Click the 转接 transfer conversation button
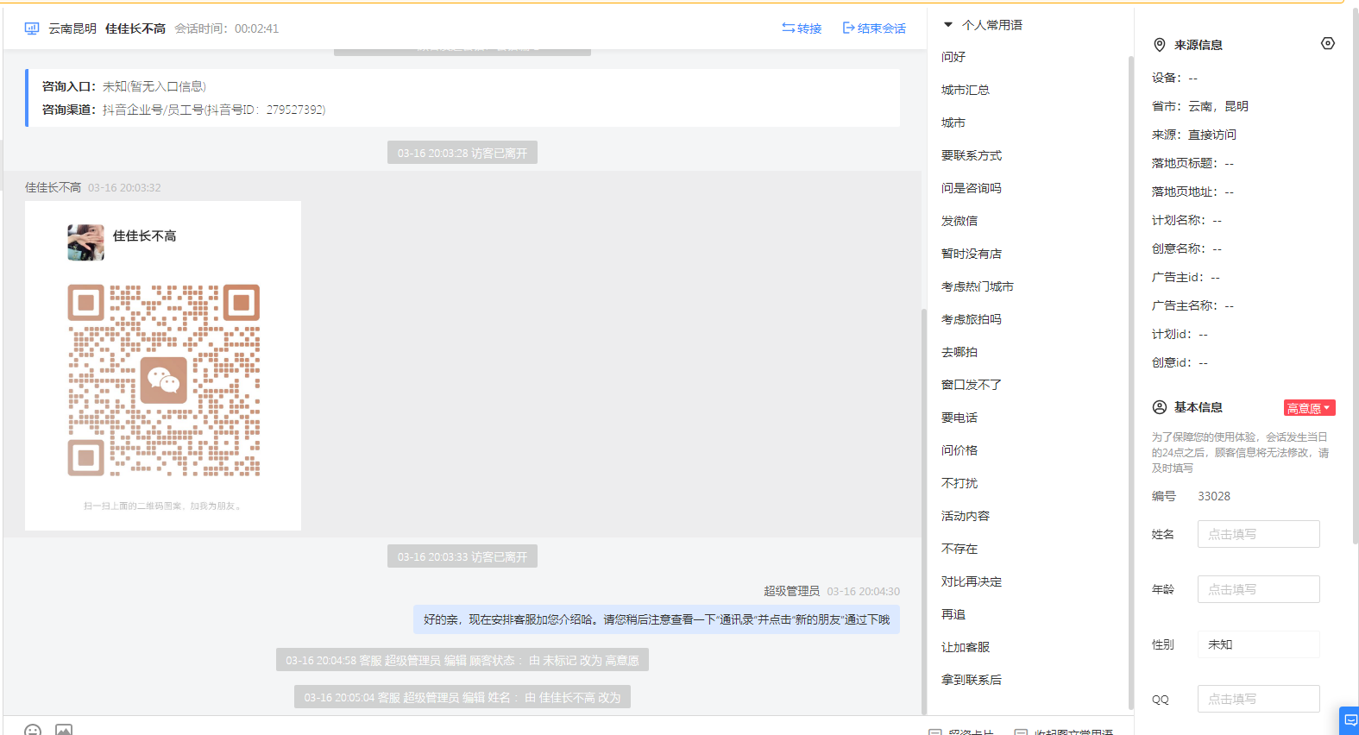 [x=802, y=28]
